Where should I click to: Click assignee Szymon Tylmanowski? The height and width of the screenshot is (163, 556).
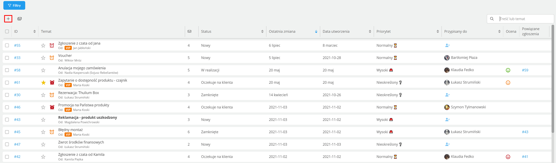click(x=468, y=107)
